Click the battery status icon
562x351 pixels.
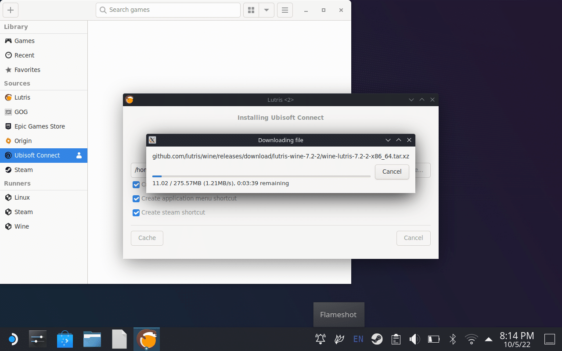434,339
